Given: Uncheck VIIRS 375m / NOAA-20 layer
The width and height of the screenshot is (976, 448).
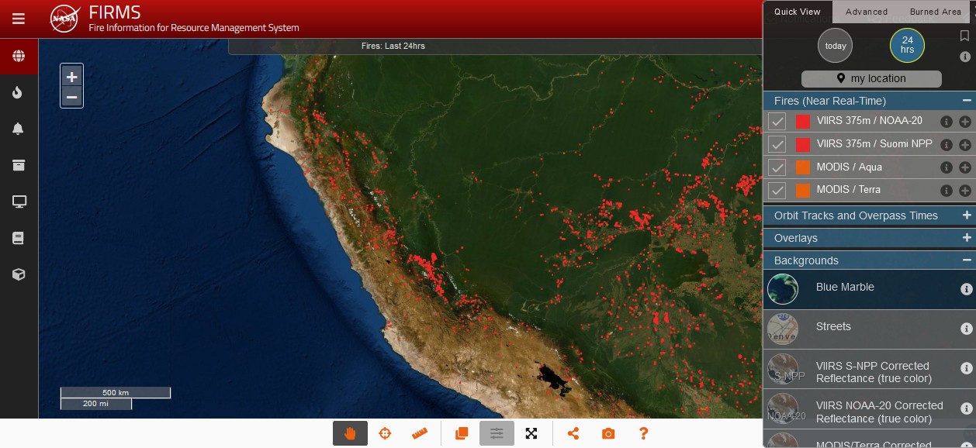Looking at the screenshot, I should [x=777, y=121].
